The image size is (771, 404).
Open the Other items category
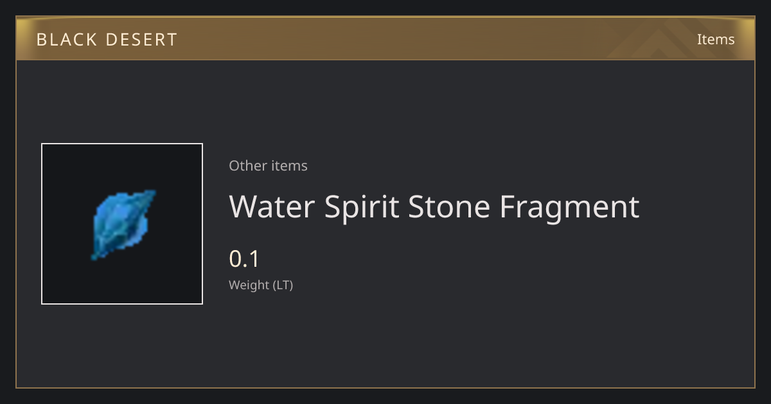268,165
